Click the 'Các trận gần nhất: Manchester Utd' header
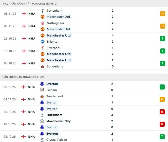 [x=30, y=4]
